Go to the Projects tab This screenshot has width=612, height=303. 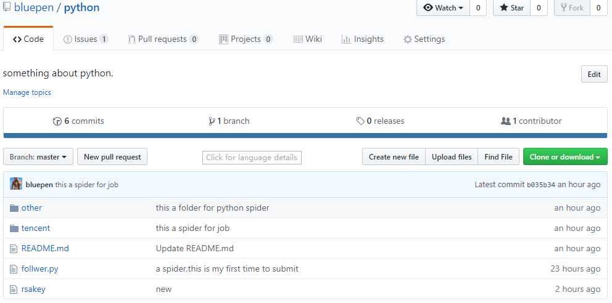point(246,39)
